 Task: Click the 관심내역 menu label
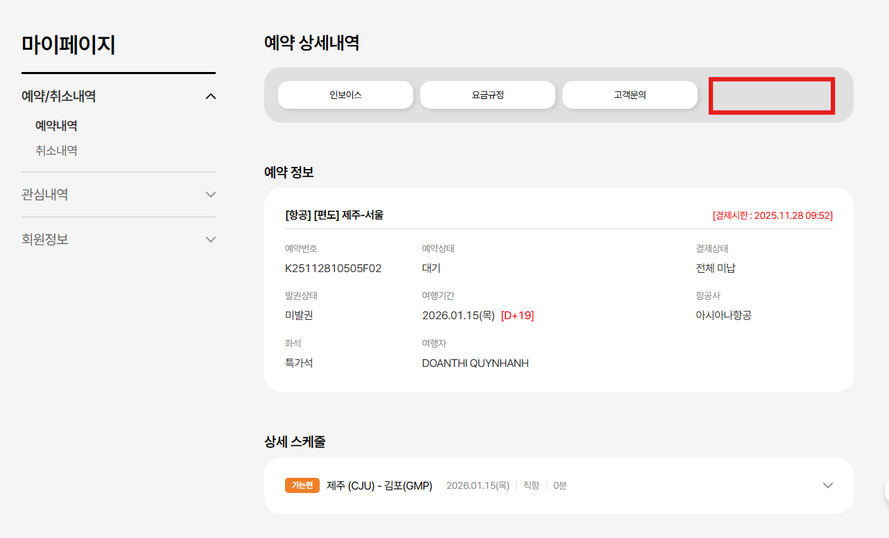click(x=45, y=195)
